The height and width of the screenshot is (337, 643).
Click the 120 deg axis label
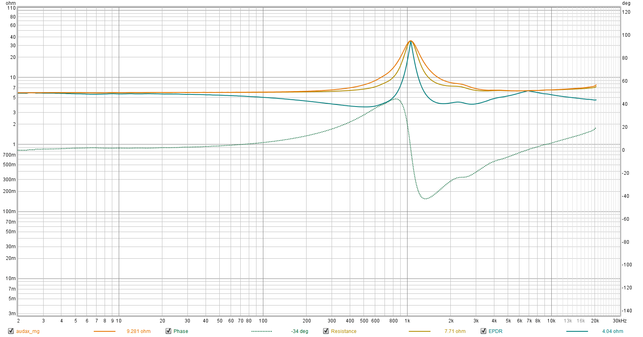(626, 12)
